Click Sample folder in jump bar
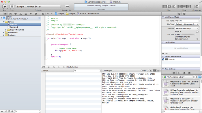Viewport: 202px width, 113px height. 70,14
